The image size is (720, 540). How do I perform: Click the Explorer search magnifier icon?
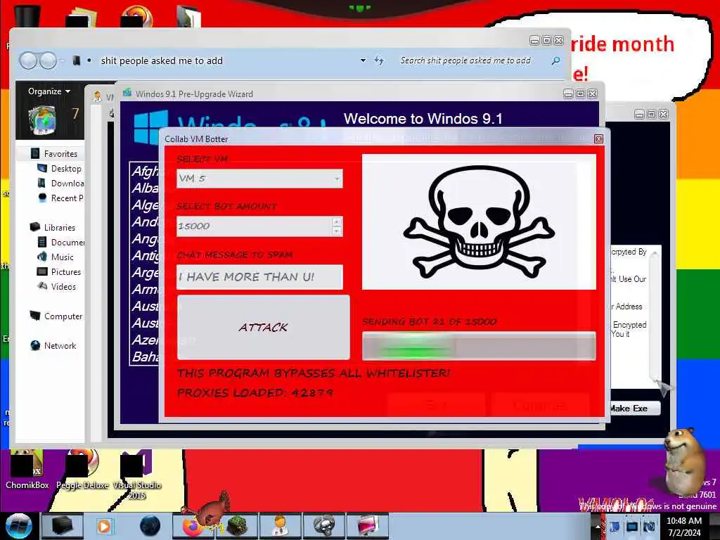click(x=556, y=60)
